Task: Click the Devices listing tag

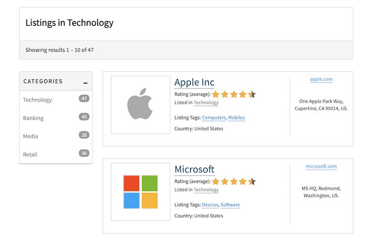Action: pyautogui.click(x=210, y=205)
